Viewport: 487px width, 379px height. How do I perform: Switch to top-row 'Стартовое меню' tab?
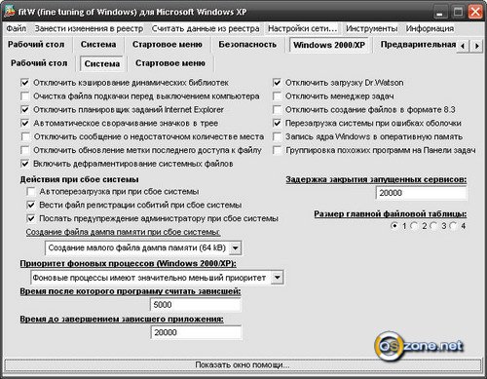168,45
